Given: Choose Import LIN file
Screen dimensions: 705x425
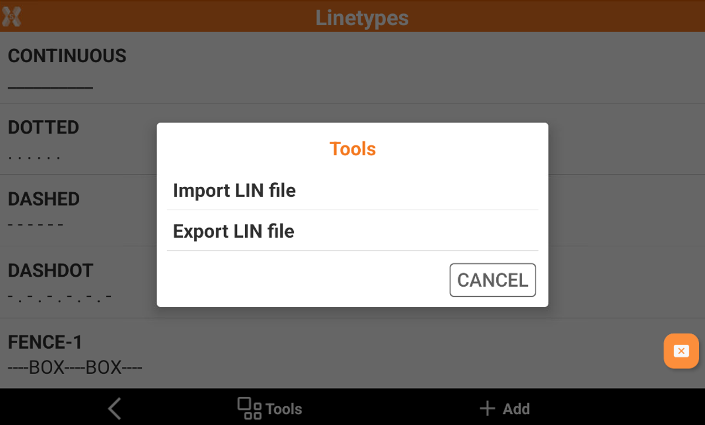Looking at the screenshot, I should point(234,191).
